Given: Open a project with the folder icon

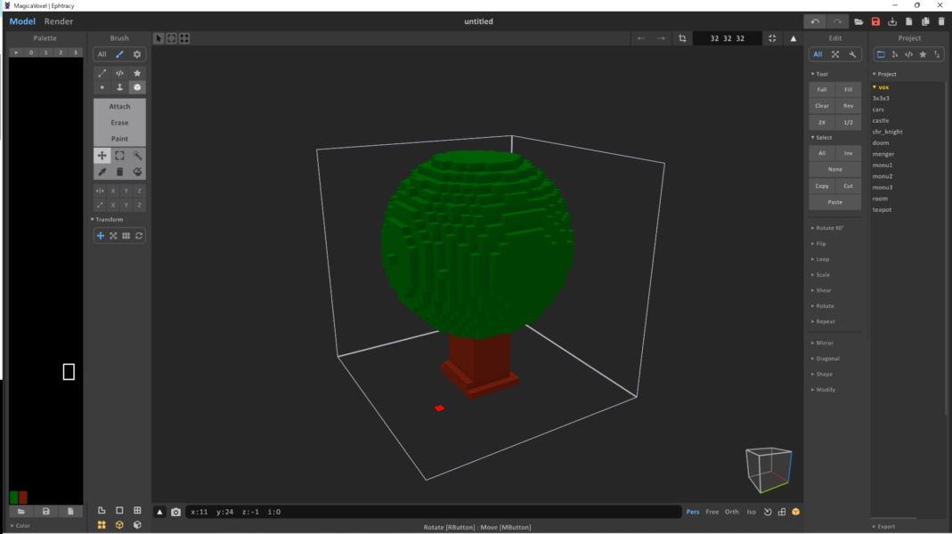Looking at the screenshot, I should tap(858, 22).
